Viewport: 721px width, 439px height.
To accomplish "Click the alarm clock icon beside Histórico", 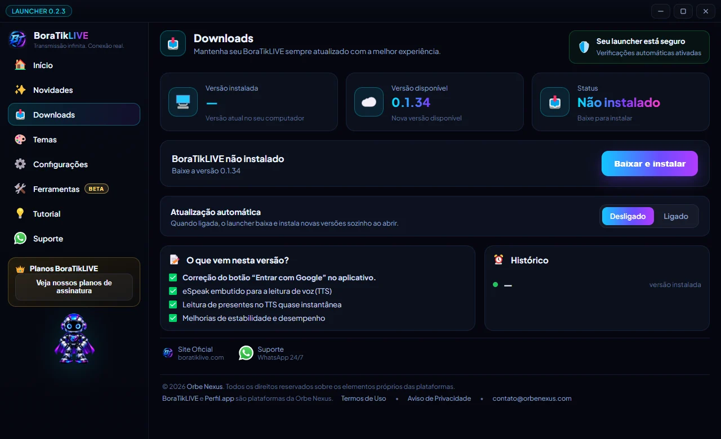I will click(499, 259).
